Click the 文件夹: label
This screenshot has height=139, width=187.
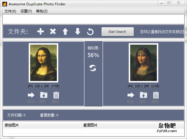pos(18,32)
